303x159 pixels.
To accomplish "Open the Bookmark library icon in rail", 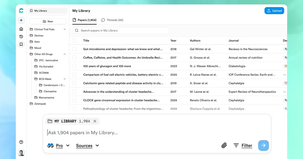I will coord(21,44).
